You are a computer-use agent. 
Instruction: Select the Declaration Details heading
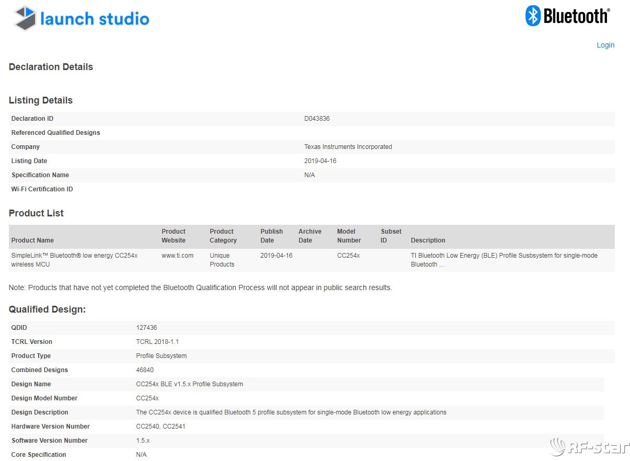tap(51, 67)
